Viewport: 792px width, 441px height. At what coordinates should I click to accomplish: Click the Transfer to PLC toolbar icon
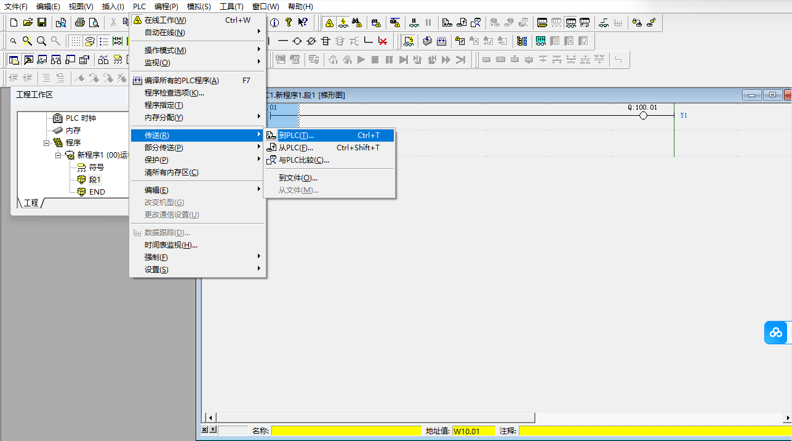(x=447, y=23)
